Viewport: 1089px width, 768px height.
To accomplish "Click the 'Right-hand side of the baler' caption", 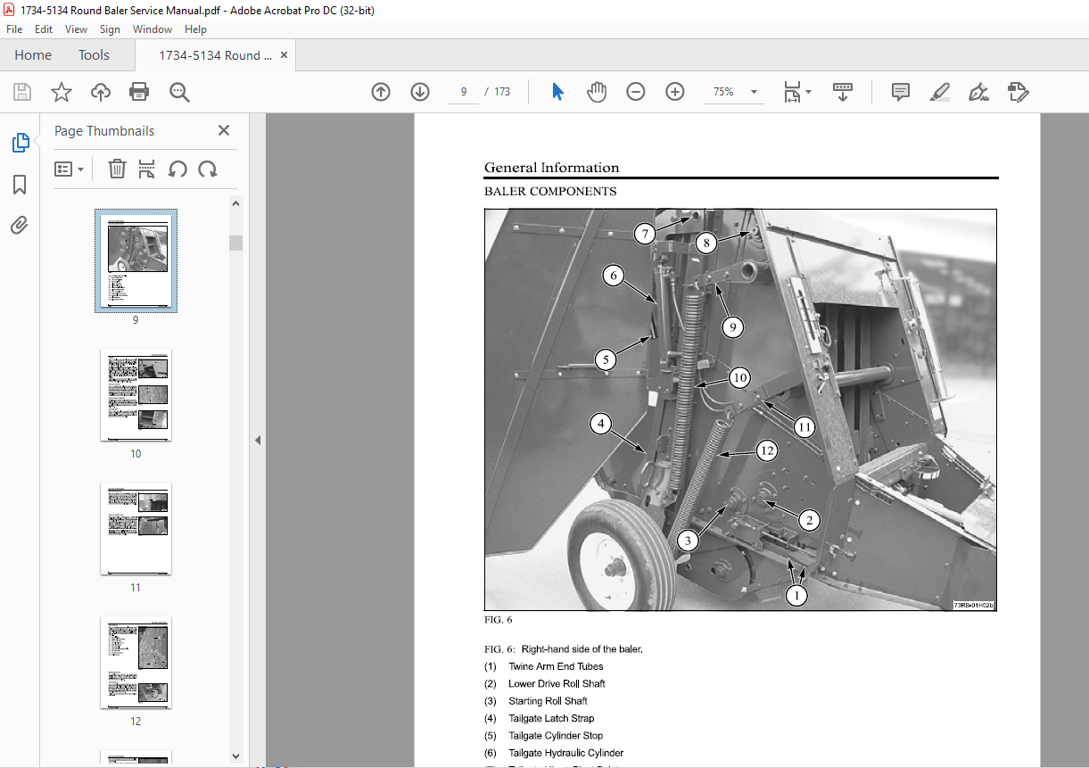I will click(x=582, y=649).
